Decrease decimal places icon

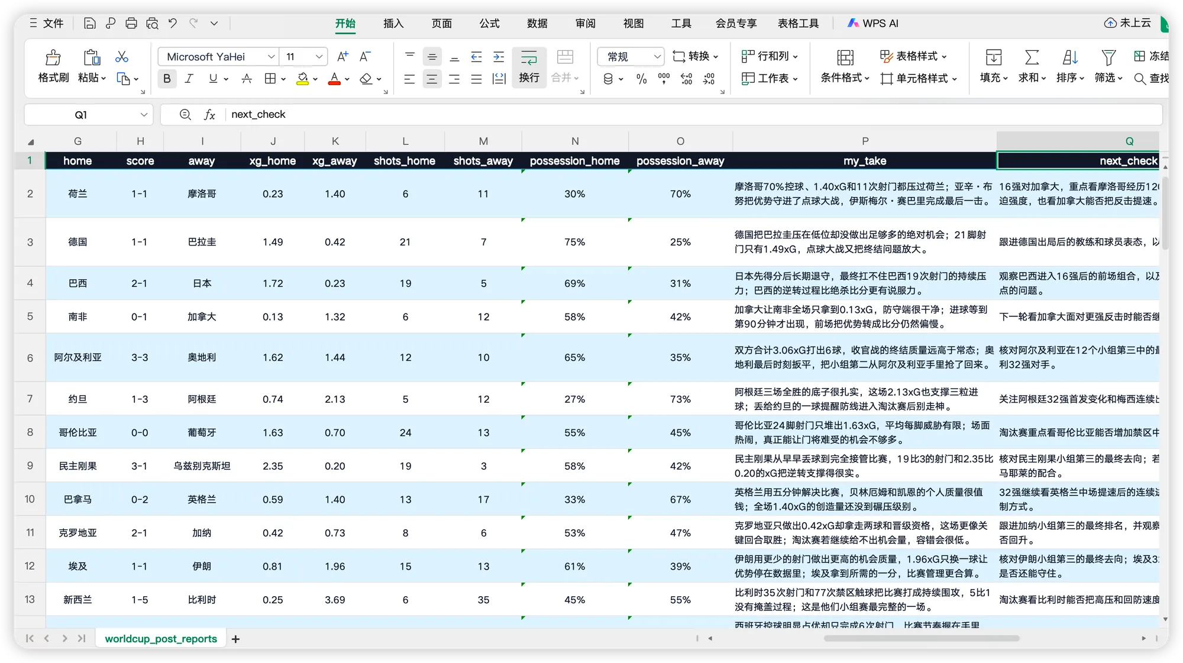(x=709, y=79)
